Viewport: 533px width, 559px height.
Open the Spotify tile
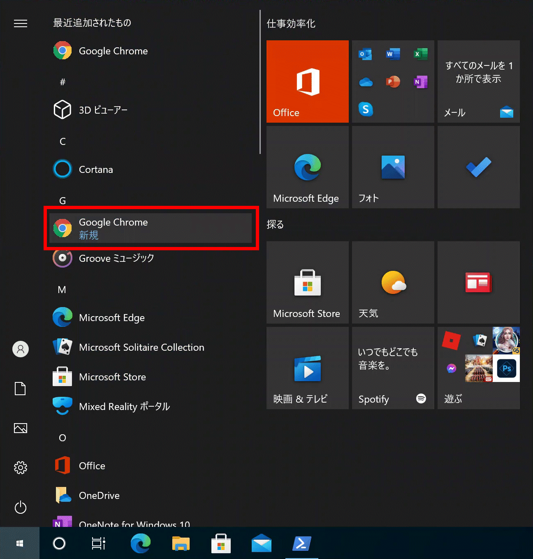click(393, 368)
